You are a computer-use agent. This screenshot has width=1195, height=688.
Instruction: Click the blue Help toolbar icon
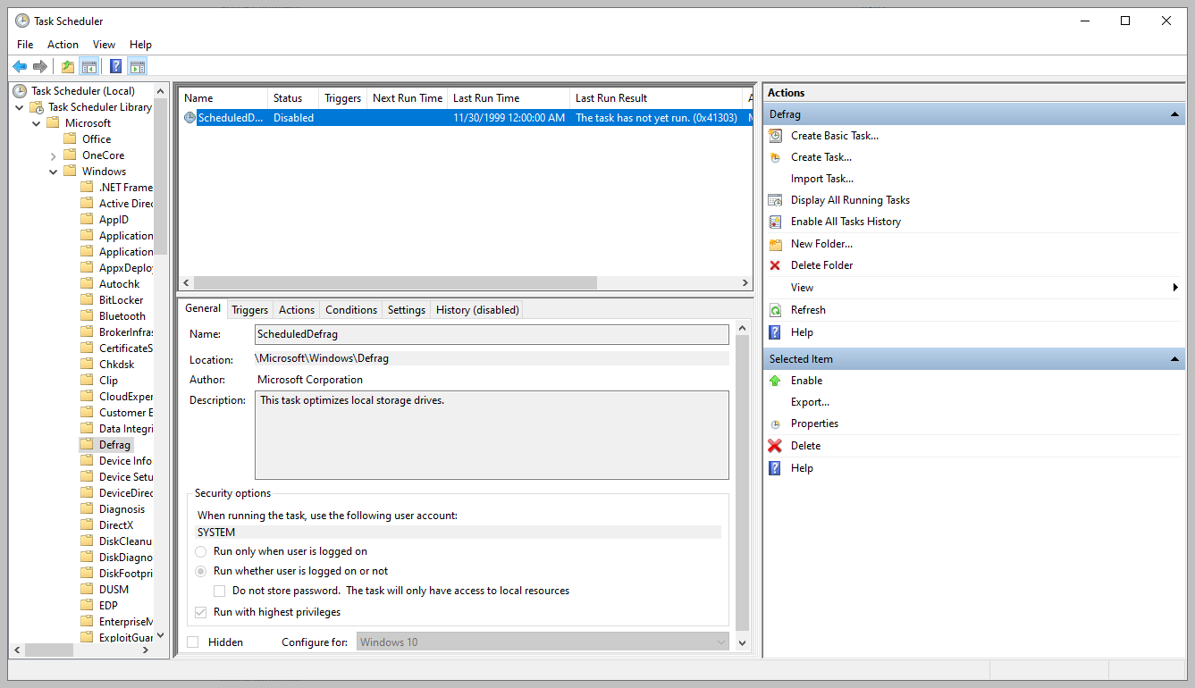[x=115, y=66]
